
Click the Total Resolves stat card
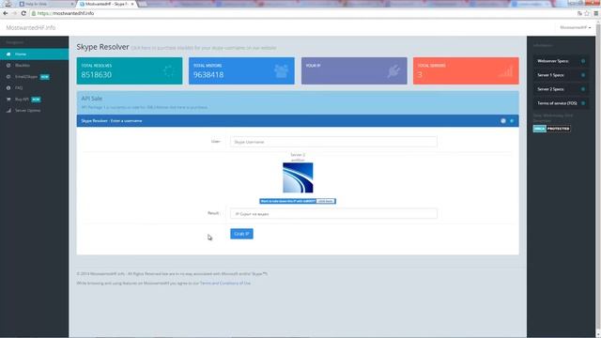pos(130,71)
